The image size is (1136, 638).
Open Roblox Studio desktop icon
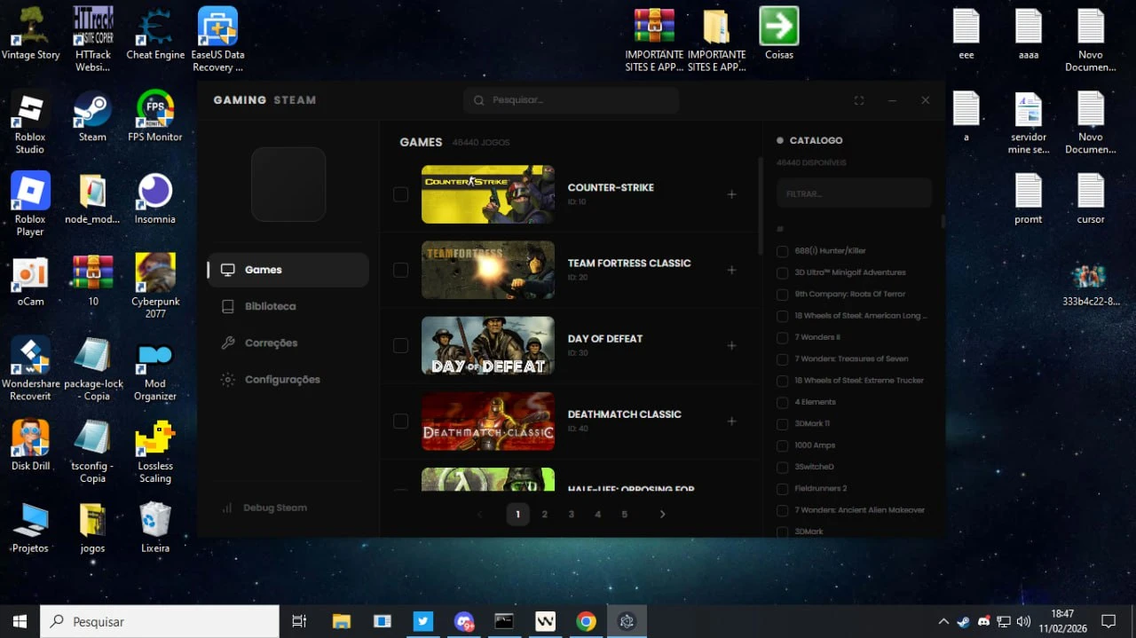point(30,122)
